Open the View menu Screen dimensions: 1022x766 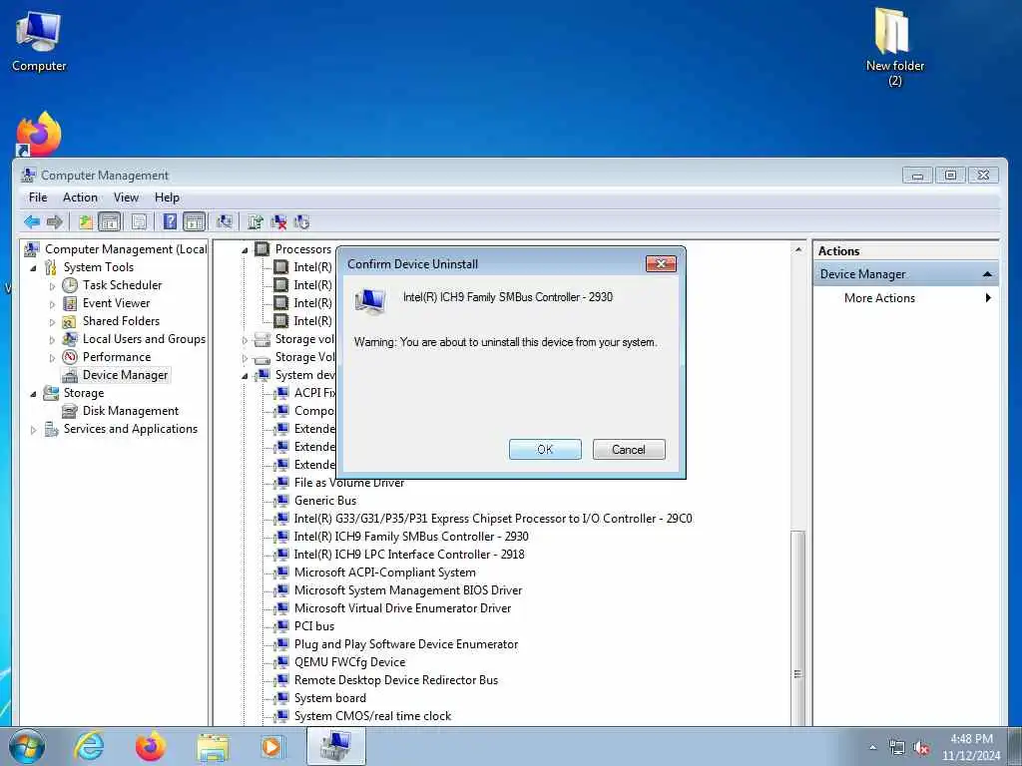[x=126, y=197]
